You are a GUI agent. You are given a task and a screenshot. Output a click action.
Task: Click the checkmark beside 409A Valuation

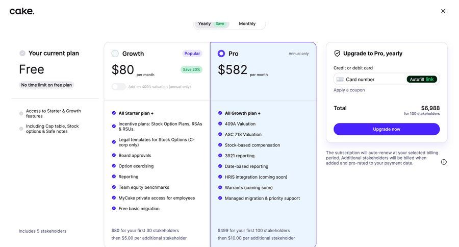pyautogui.click(x=220, y=124)
